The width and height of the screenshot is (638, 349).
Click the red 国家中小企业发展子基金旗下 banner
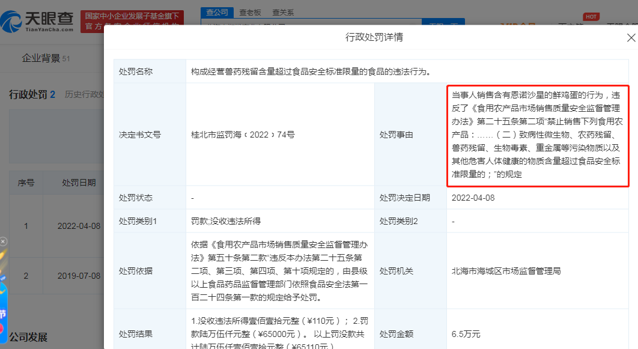pyautogui.click(x=132, y=20)
